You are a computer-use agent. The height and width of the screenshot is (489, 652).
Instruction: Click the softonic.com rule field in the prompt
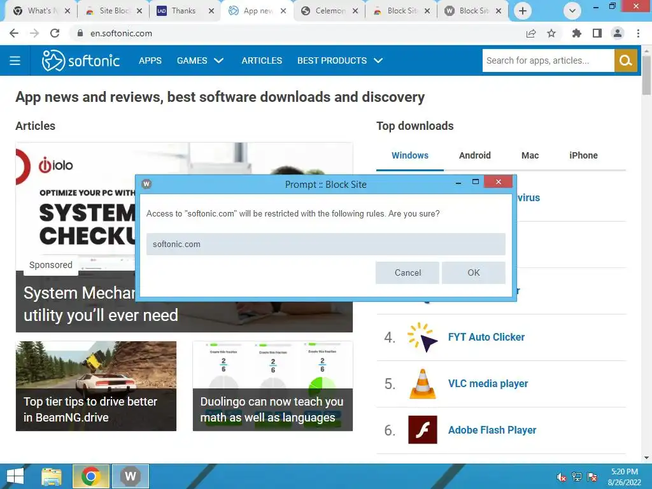[x=325, y=244]
